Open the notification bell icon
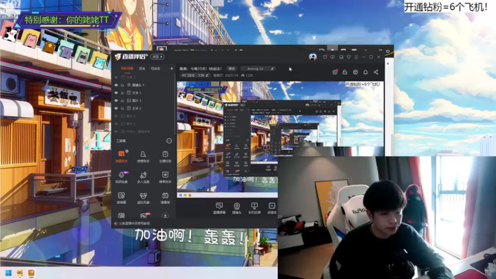 click(365, 72)
